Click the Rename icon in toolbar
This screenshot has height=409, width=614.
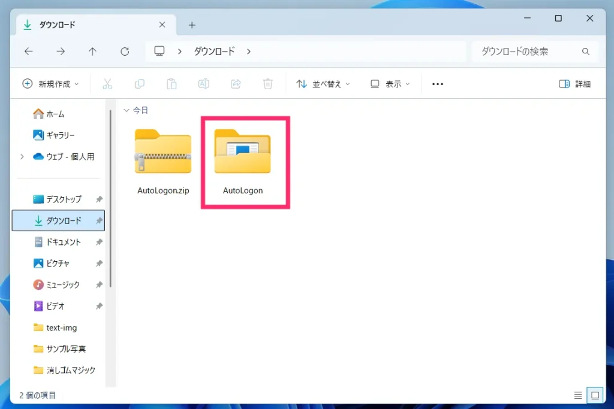[204, 84]
